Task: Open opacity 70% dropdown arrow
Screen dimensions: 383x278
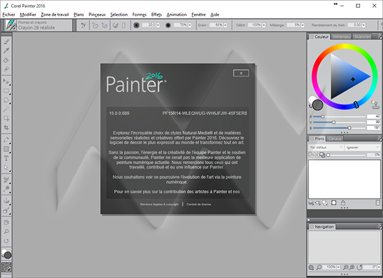Action: tap(190, 25)
